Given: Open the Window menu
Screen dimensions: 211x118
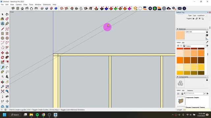Looking at the screenshot, I should pyautogui.click(x=38, y=5).
